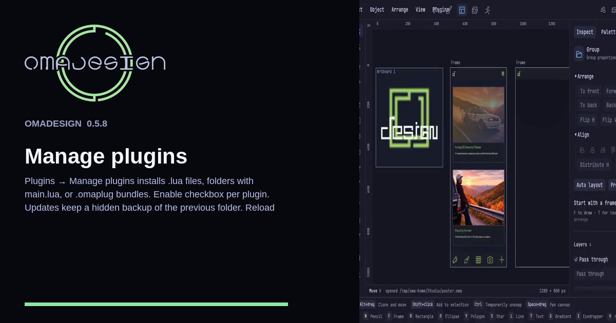Click the Add to selection hint text

click(453, 305)
